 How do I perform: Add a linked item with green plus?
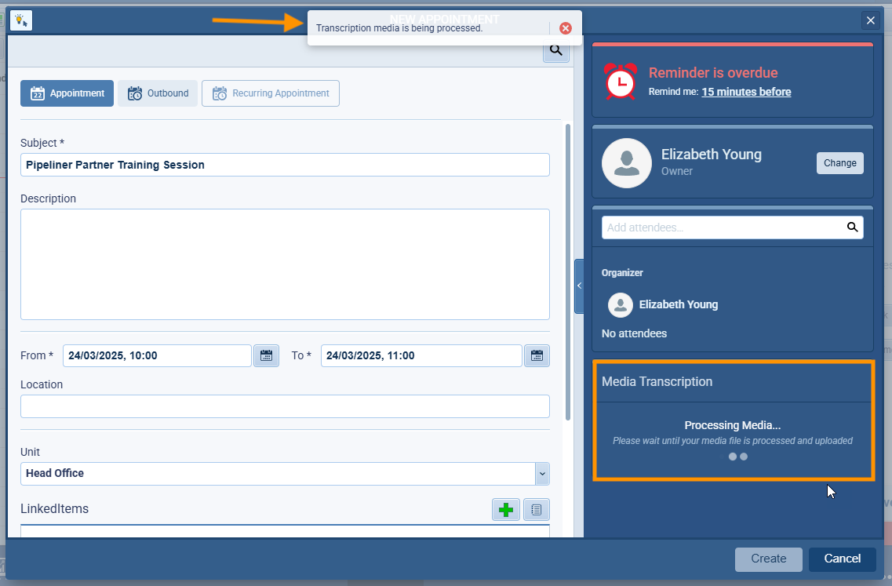tap(506, 509)
